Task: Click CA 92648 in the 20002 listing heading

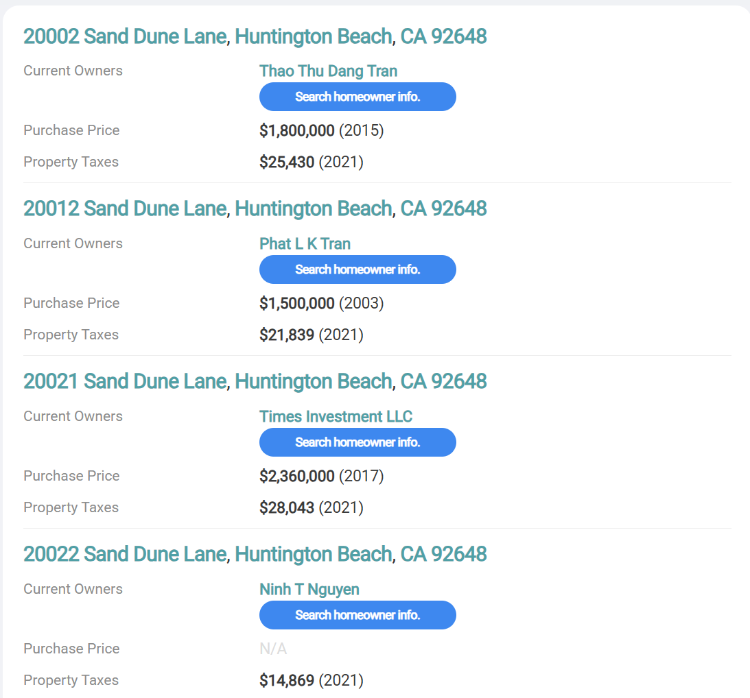Action: click(x=443, y=36)
